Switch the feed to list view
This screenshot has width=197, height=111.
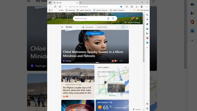[127, 27]
